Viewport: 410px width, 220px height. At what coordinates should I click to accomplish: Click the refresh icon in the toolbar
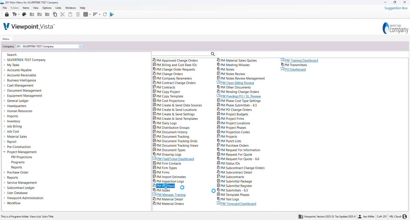105,14
